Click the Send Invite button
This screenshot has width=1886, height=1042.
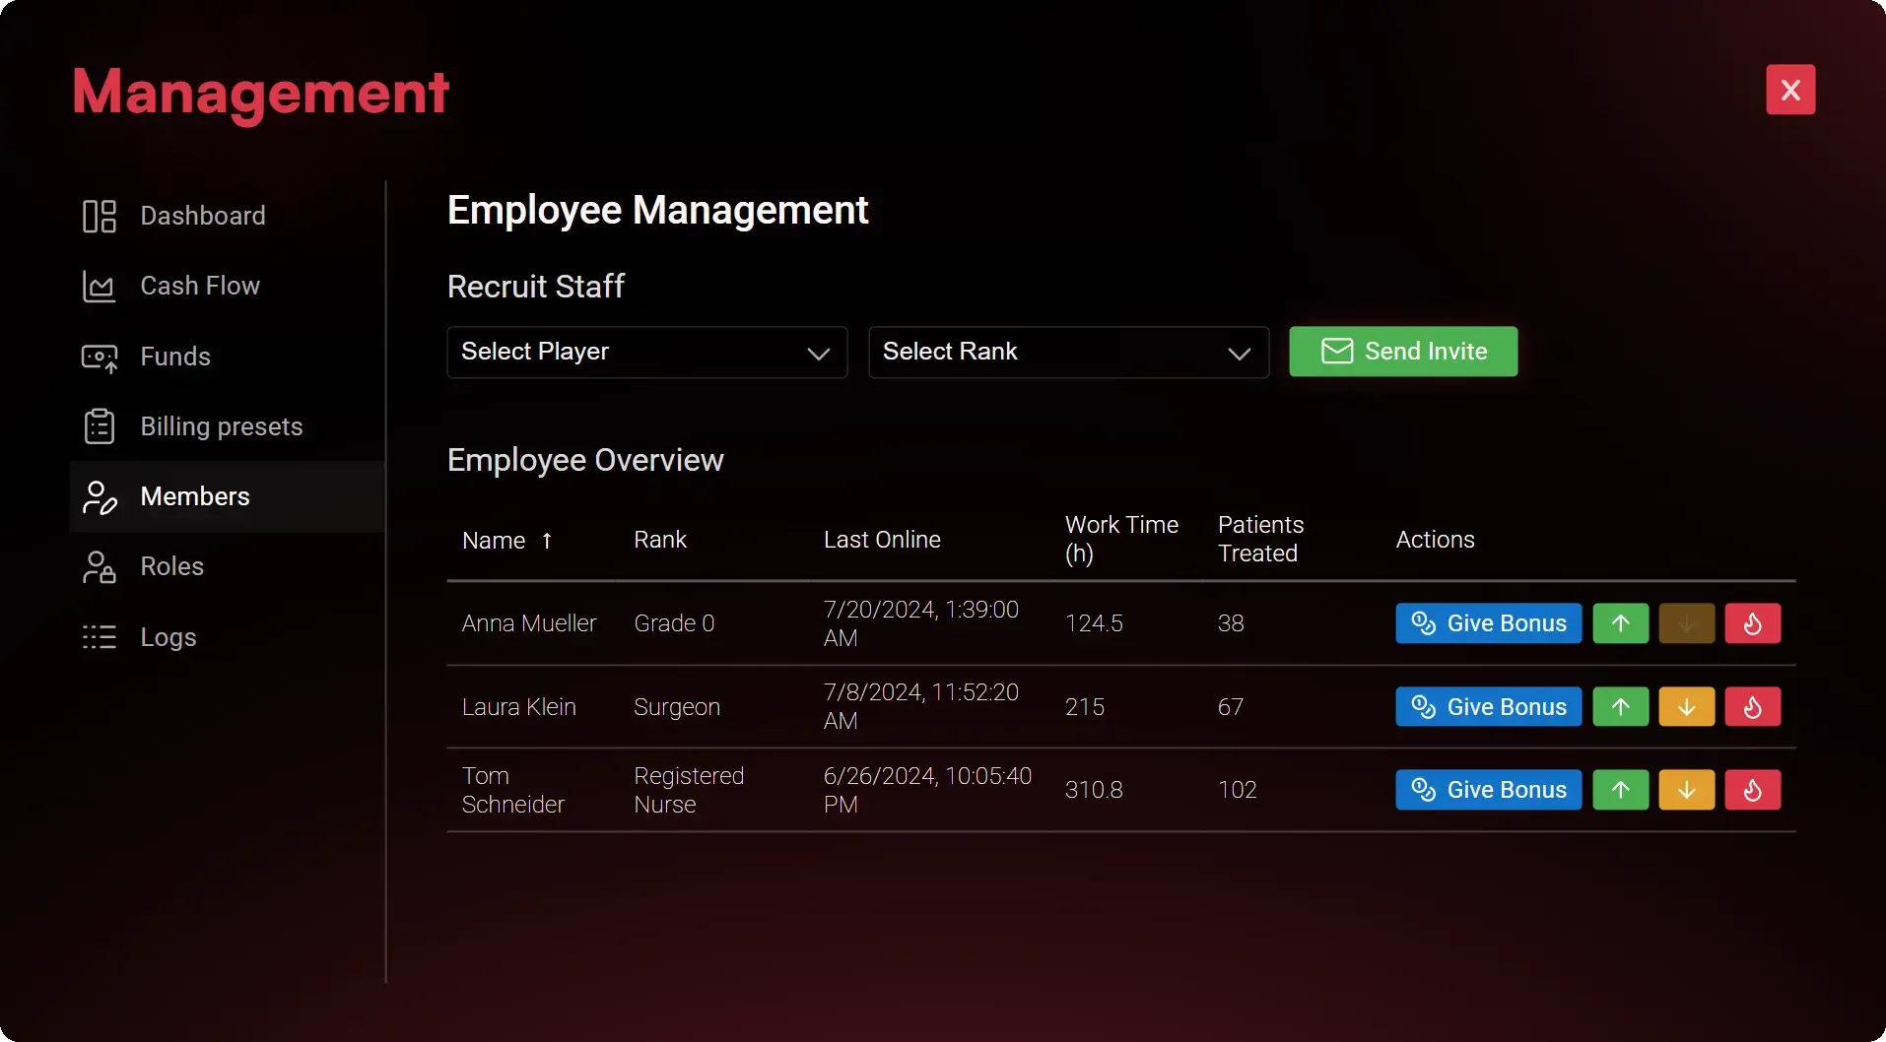1402,351
